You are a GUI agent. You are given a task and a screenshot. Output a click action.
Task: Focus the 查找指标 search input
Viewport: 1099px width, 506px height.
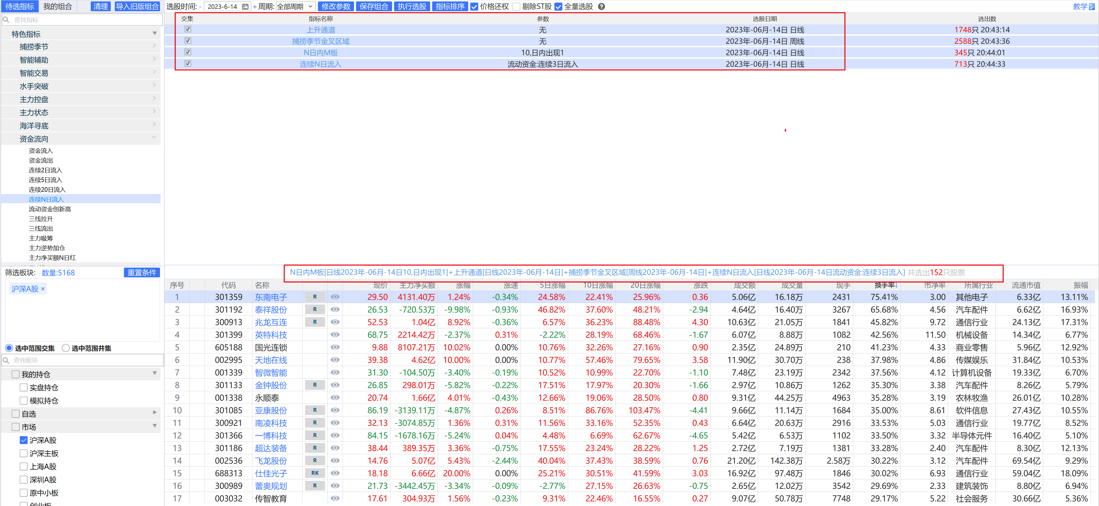[82, 20]
